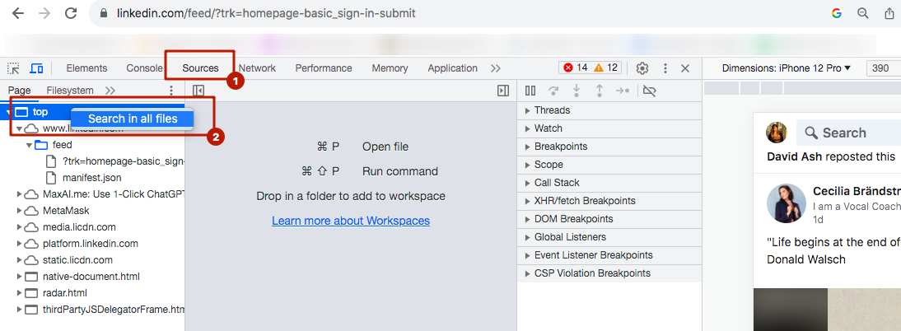Click the yellow warnings count badge
Image resolution: width=901 pixels, height=331 pixels.
(605, 68)
